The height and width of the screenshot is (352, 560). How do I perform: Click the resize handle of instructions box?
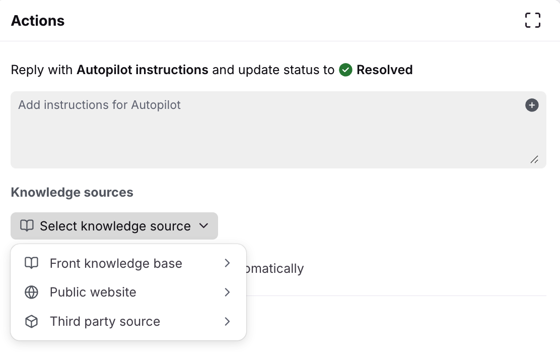534,159
